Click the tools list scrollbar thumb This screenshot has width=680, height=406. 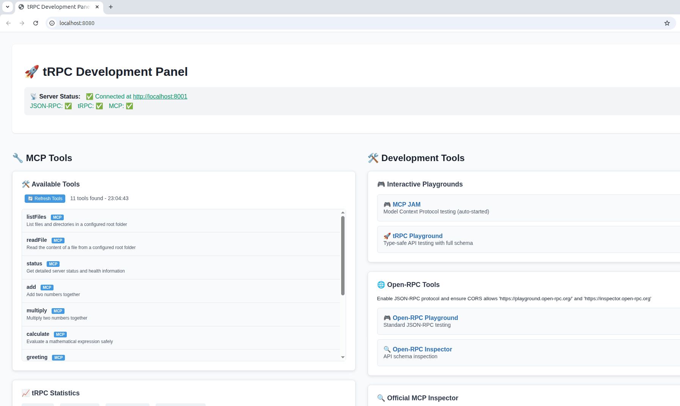(x=343, y=254)
